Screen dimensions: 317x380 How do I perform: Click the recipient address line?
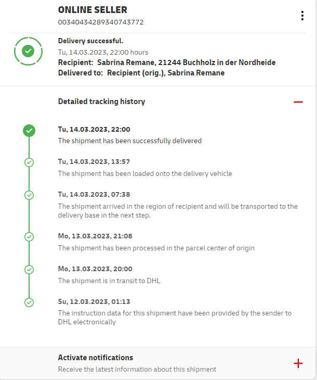pos(166,62)
